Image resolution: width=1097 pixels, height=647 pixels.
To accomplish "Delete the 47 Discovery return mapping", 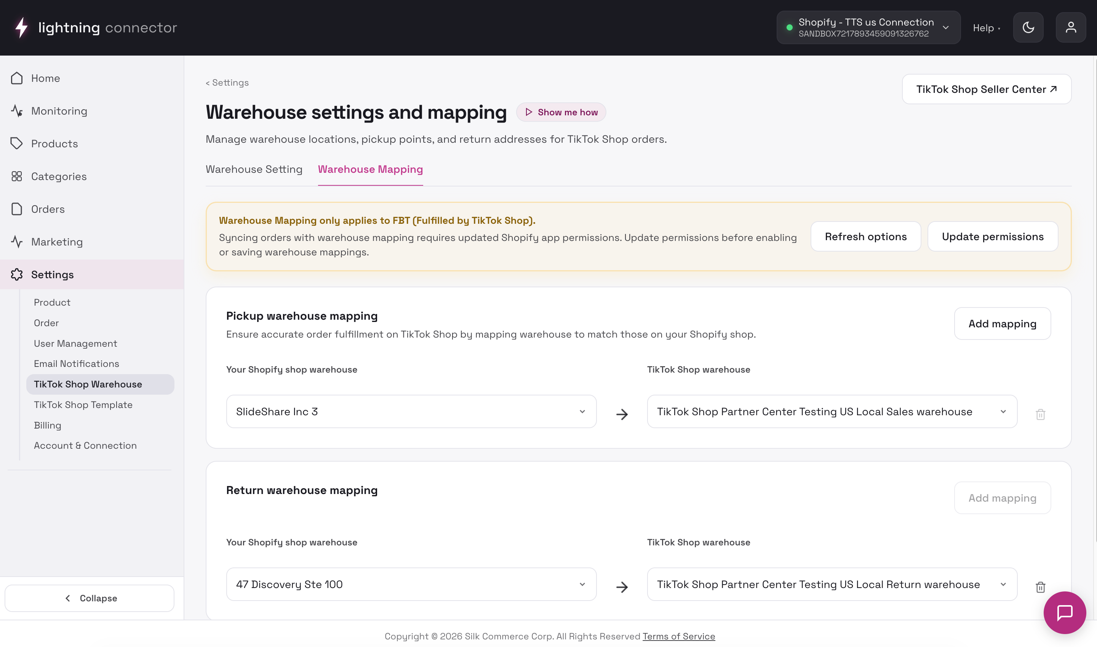I will click(1040, 587).
